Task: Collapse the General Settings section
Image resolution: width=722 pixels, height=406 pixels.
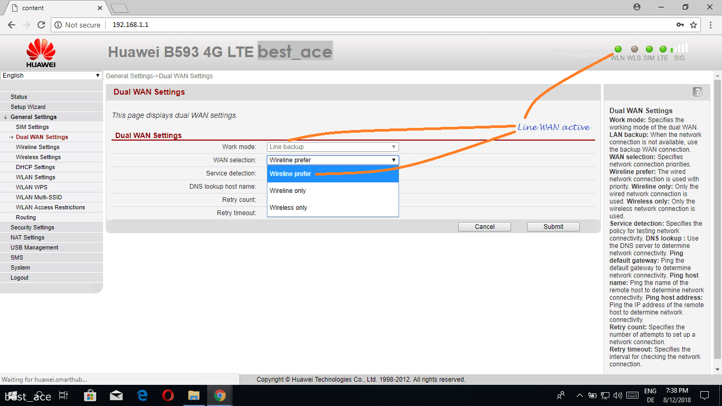Action: coord(33,117)
